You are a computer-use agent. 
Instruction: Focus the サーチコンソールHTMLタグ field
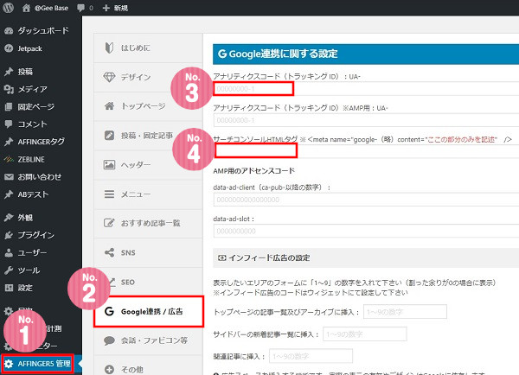[366, 151]
